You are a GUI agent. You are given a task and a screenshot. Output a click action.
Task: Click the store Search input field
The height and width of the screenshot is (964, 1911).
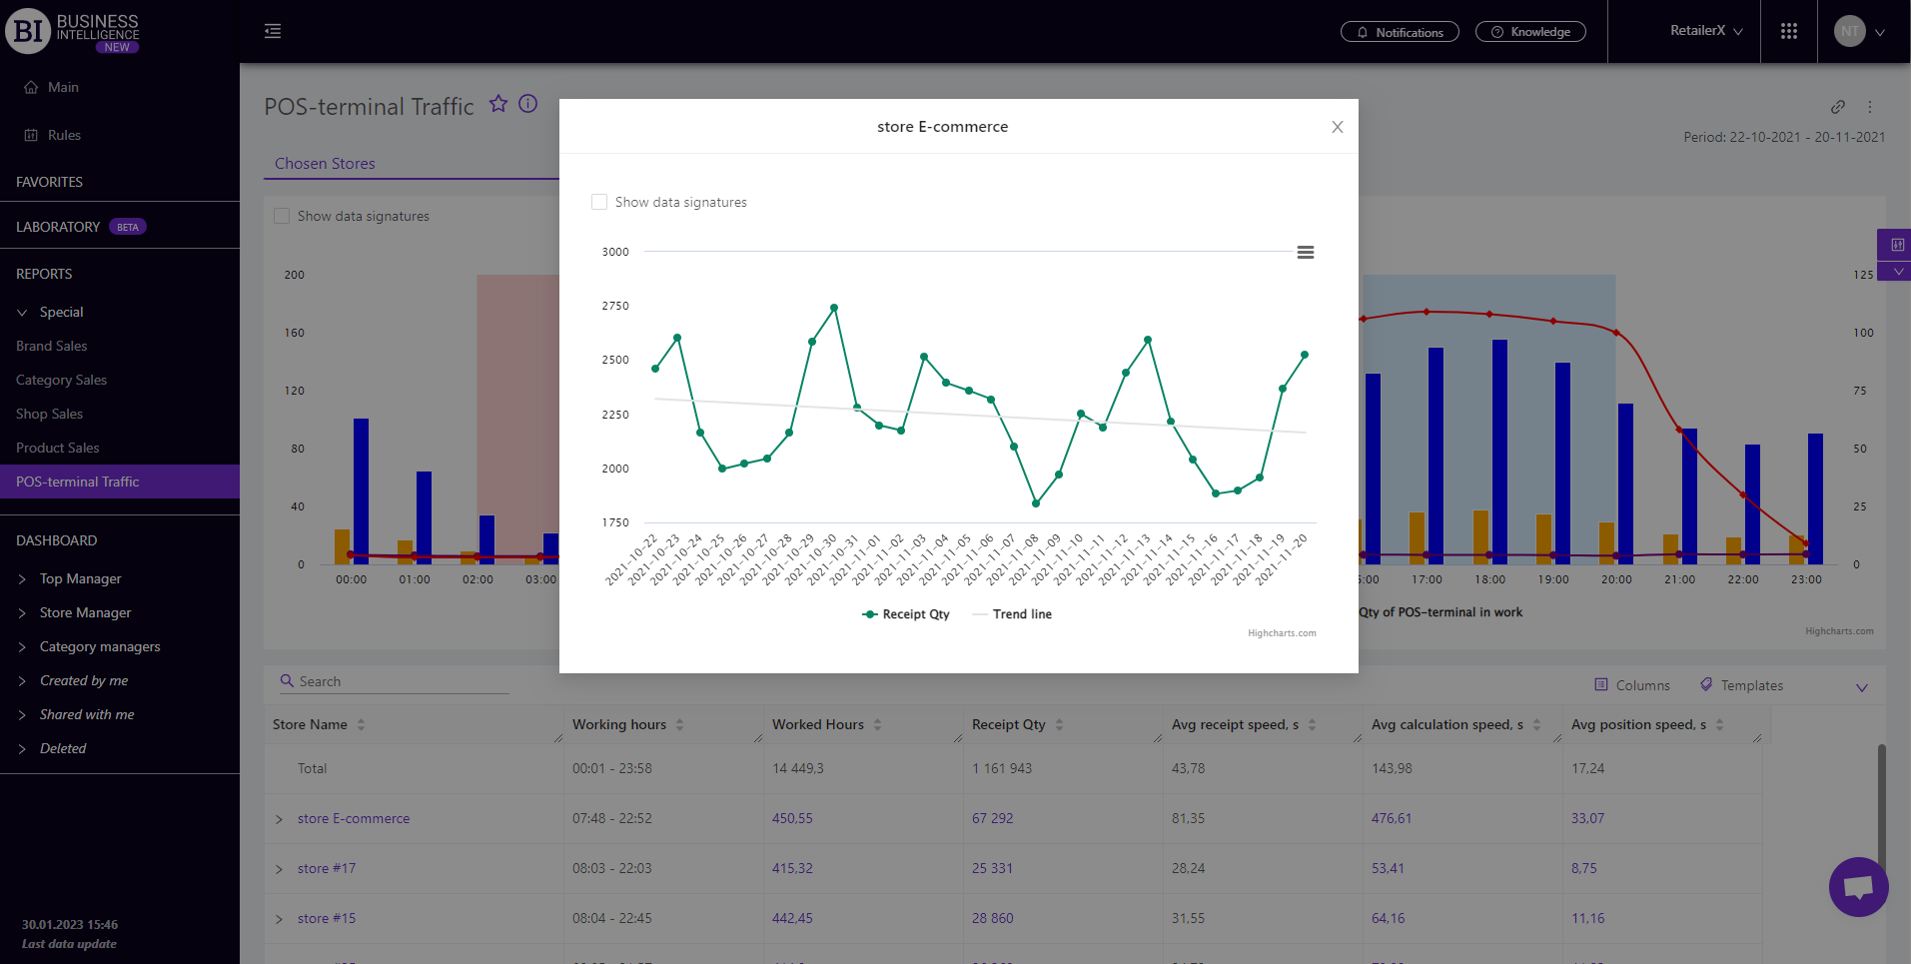coord(400,681)
